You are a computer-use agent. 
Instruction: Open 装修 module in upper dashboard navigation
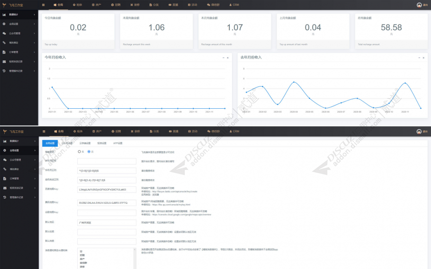[x=135, y=5]
